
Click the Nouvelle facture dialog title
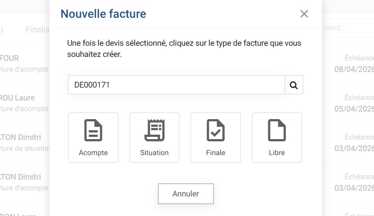coord(103,14)
